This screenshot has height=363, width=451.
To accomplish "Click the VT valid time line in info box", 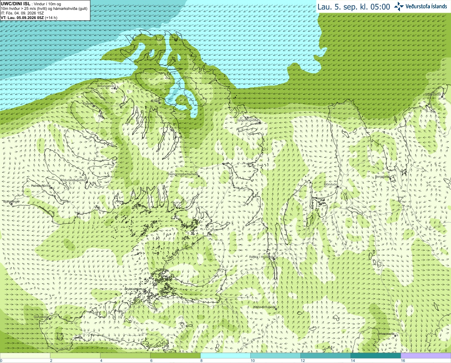I will click(x=29, y=18).
